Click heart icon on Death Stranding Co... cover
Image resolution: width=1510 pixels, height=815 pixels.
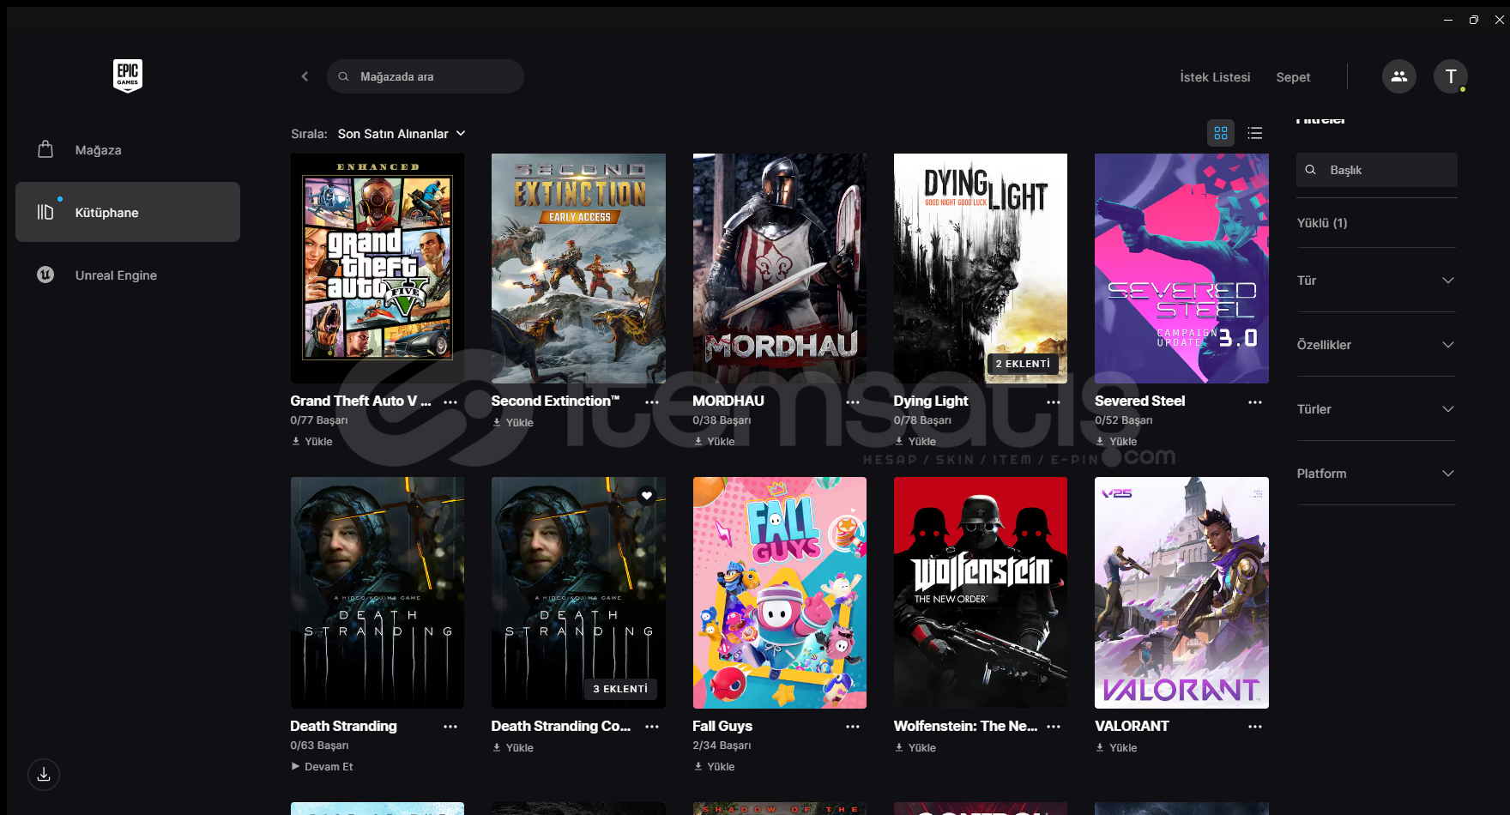(647, 495)
